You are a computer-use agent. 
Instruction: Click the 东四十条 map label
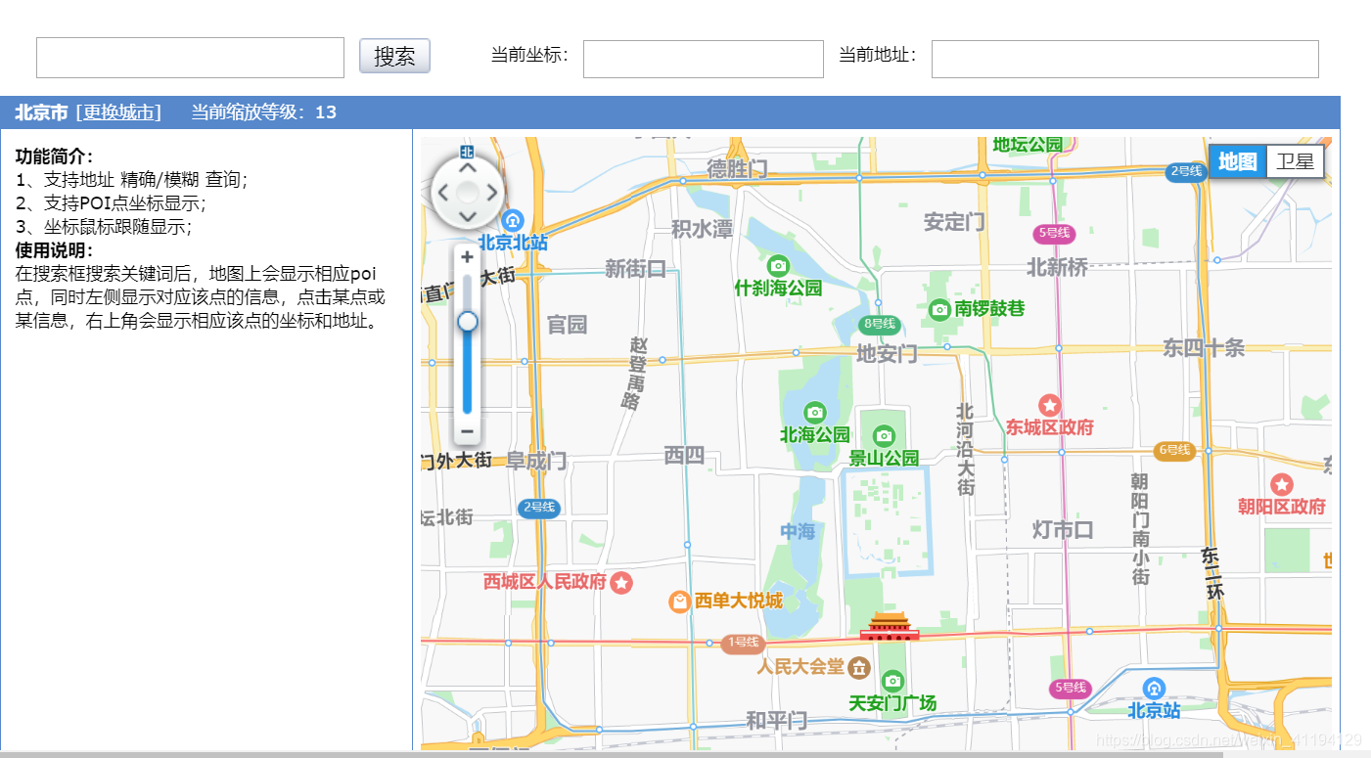coord(1204,347)
